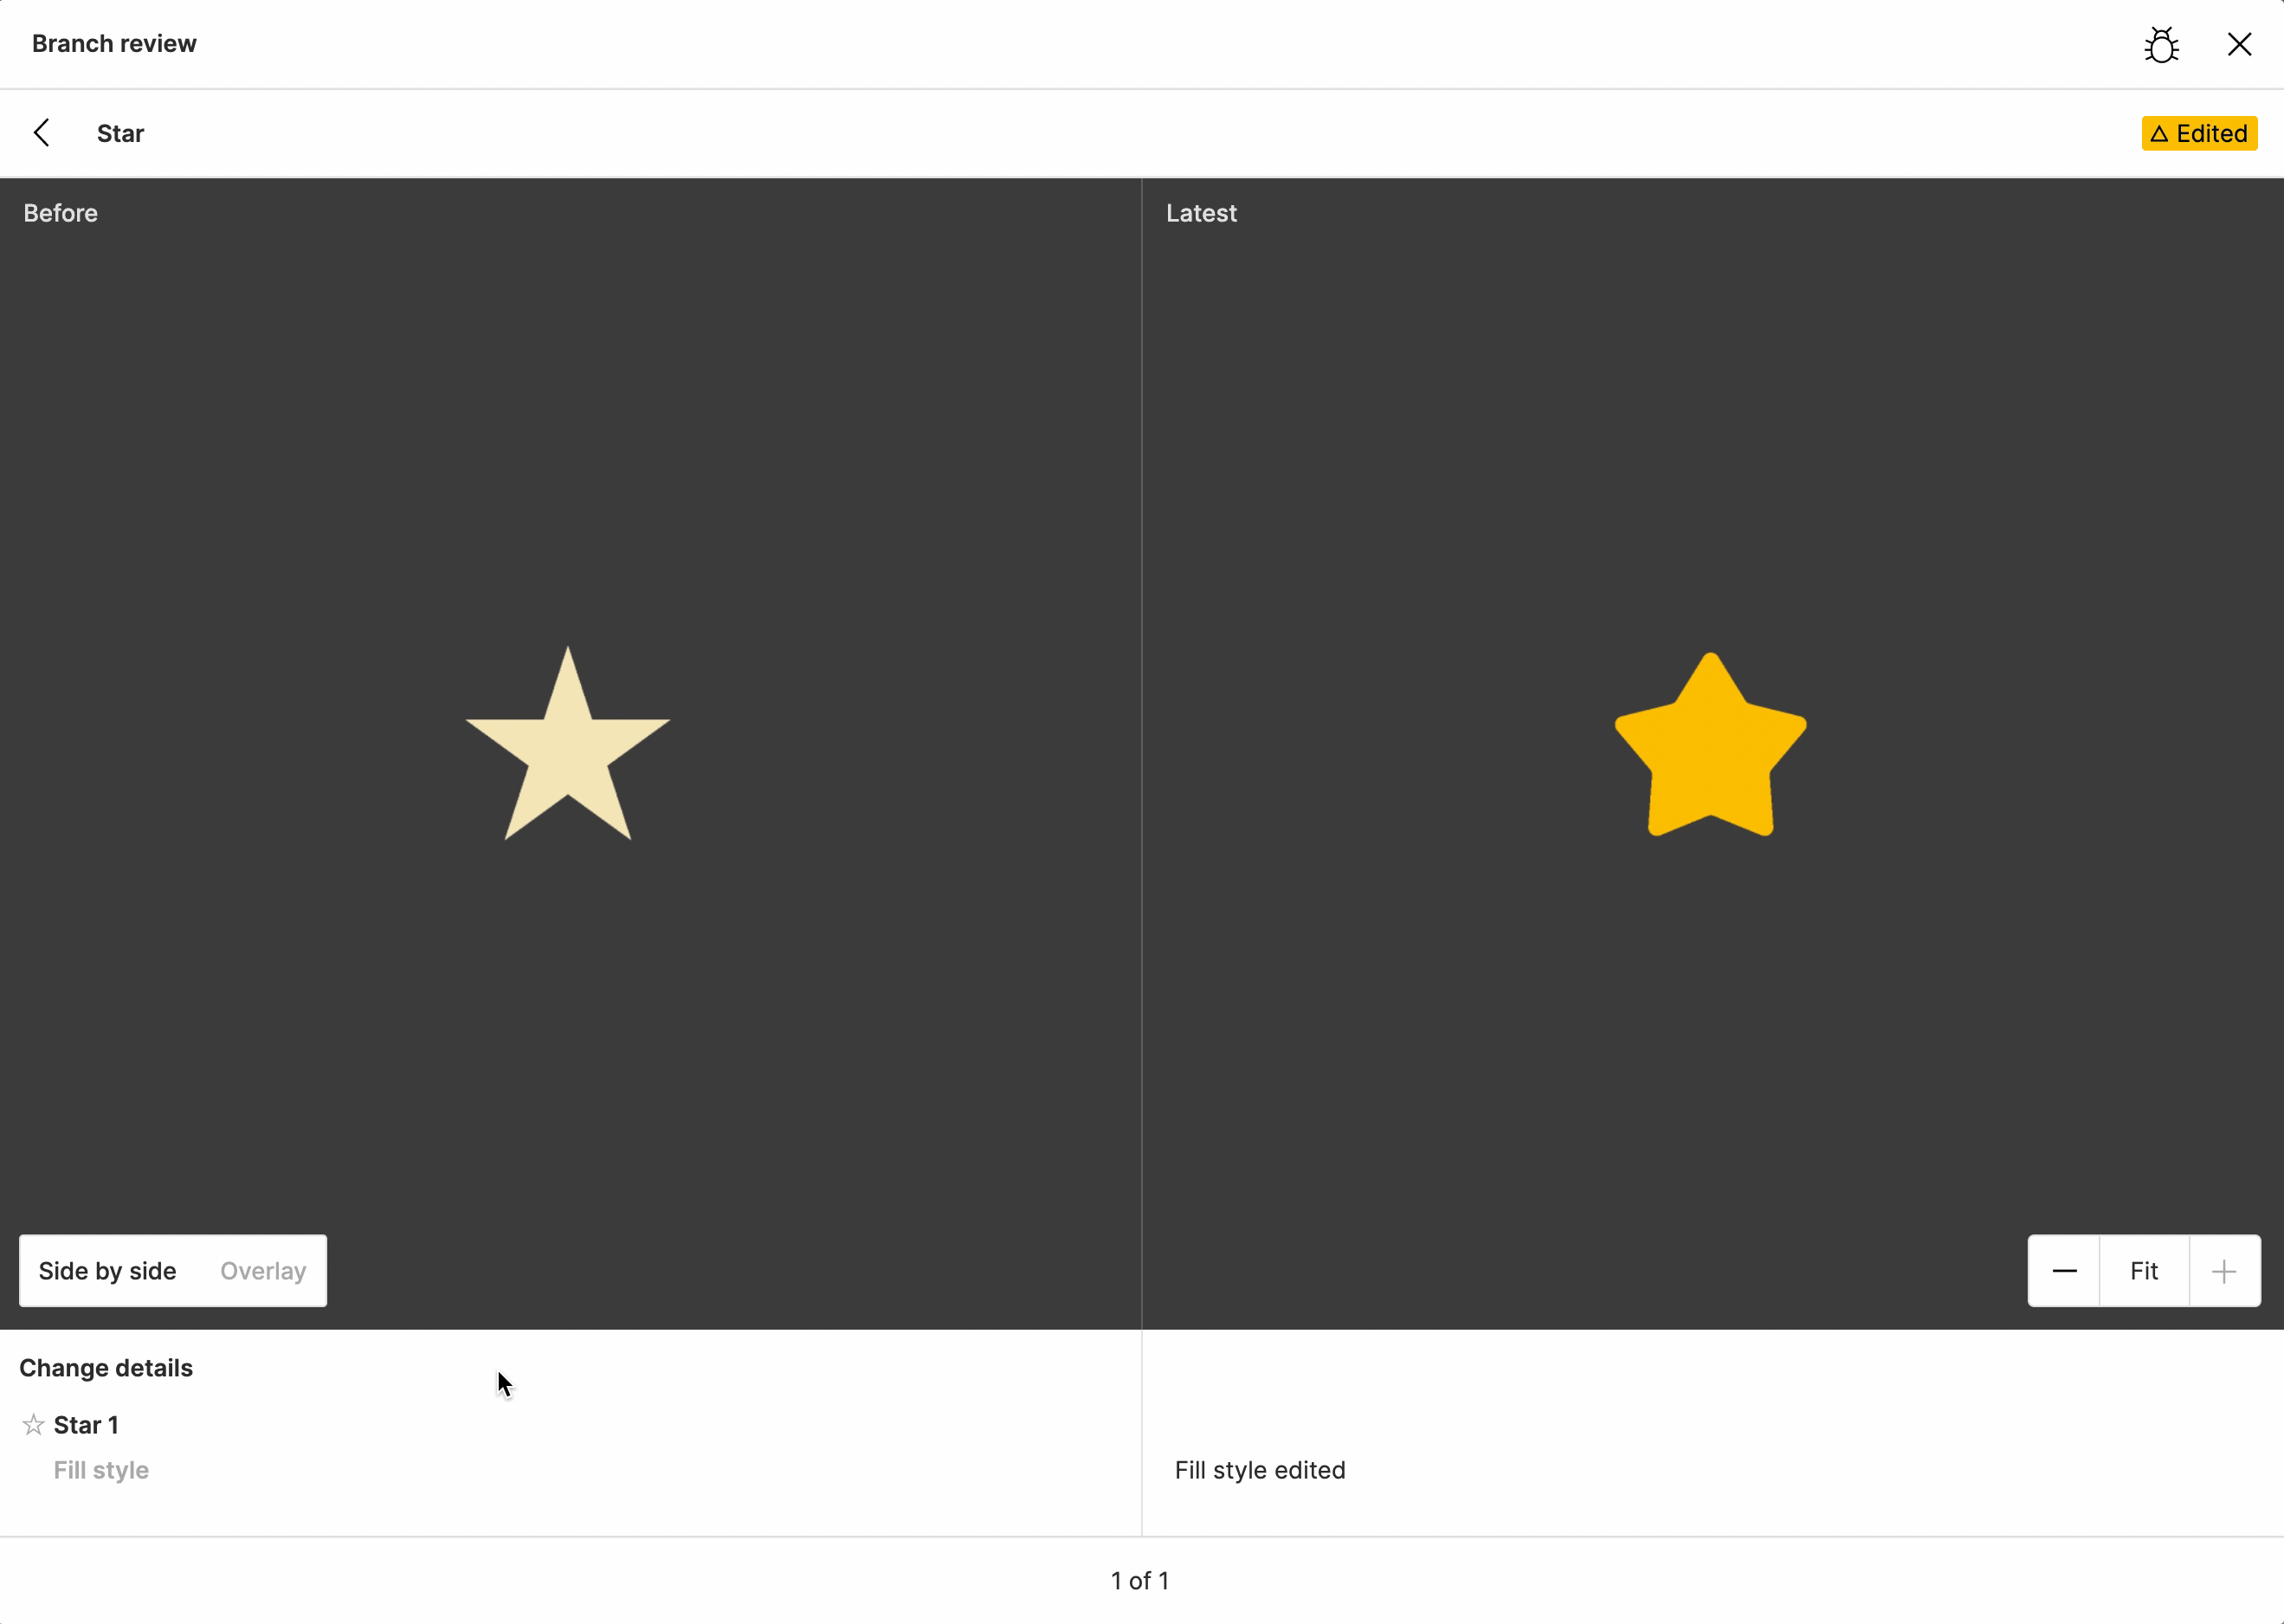Screen dimensions: 2284x1624
Task: Click the Star 1 layer name
Action: pos(84,1424)
